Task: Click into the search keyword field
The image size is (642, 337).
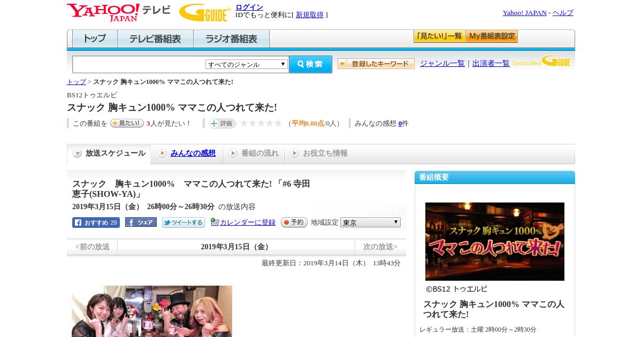Action: pos(139,64)
